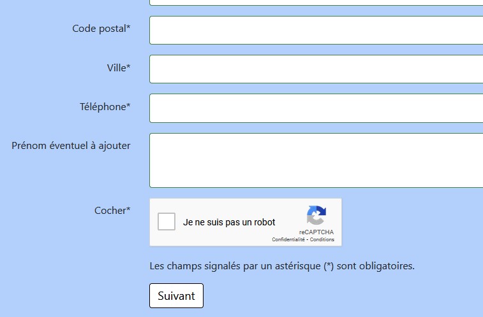483x317 pixels.
Task: Focus the Code postal input field
Action: coord(316,30)
